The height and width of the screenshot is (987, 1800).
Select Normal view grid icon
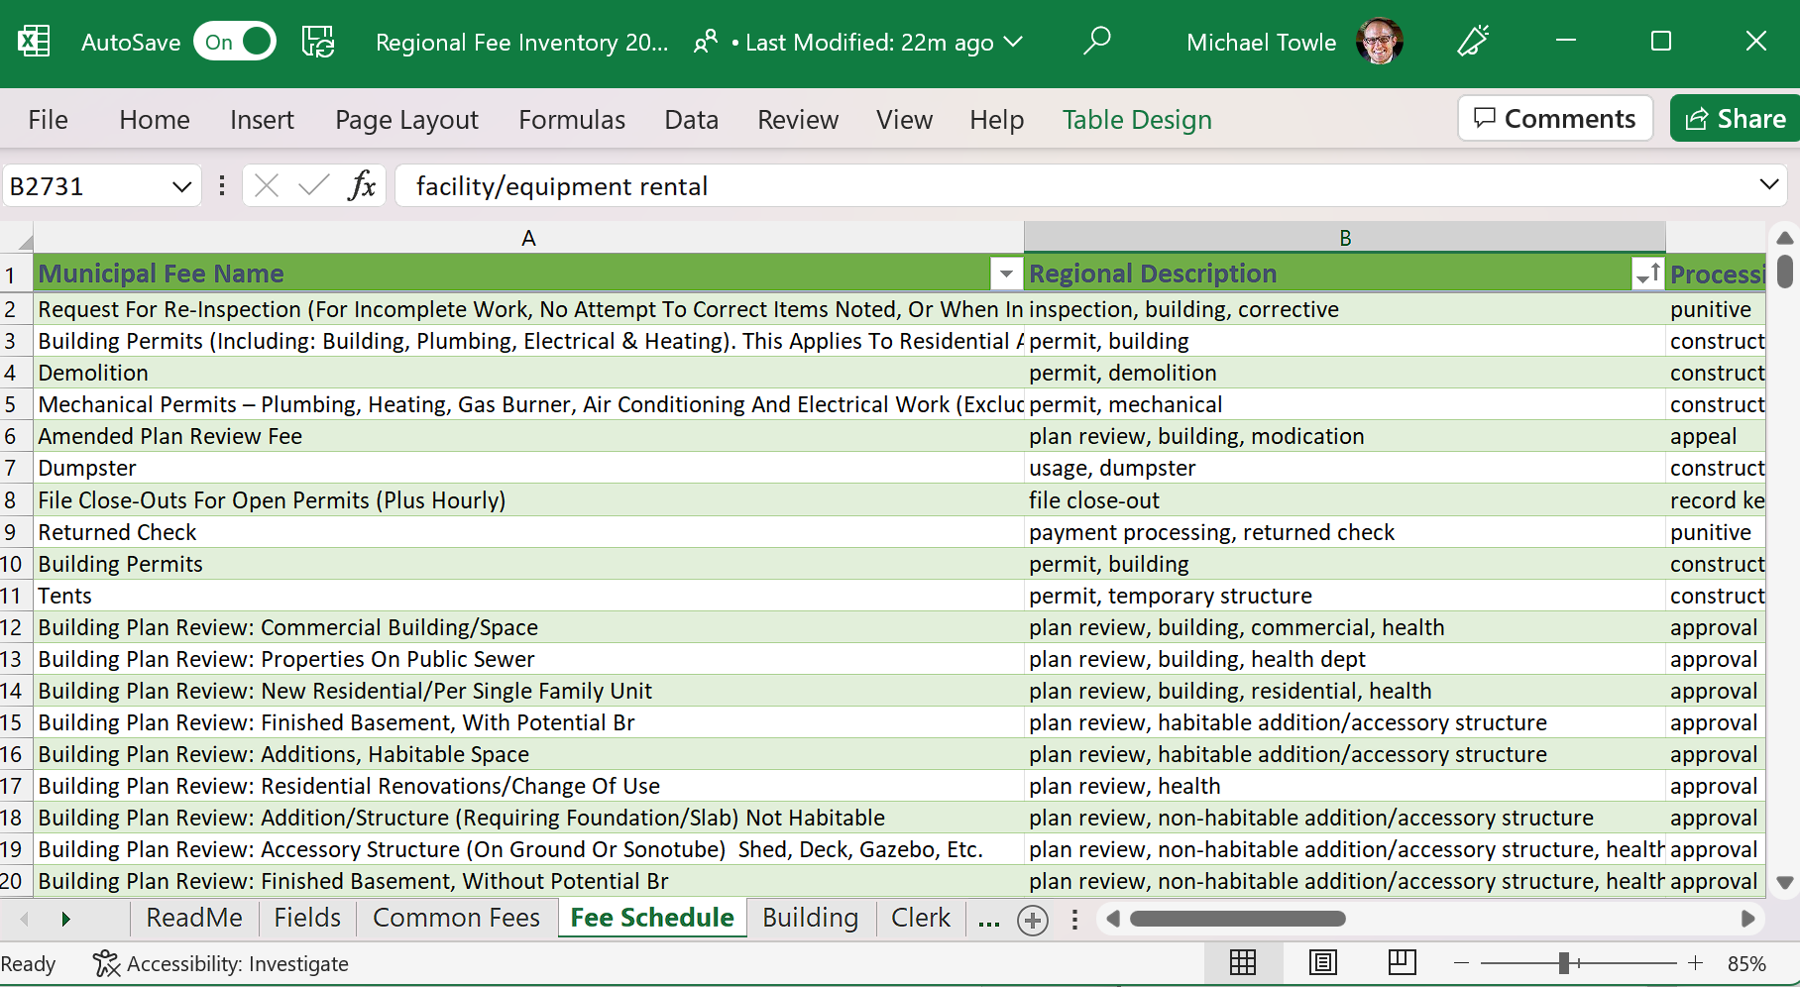[x=1243, y=962]
